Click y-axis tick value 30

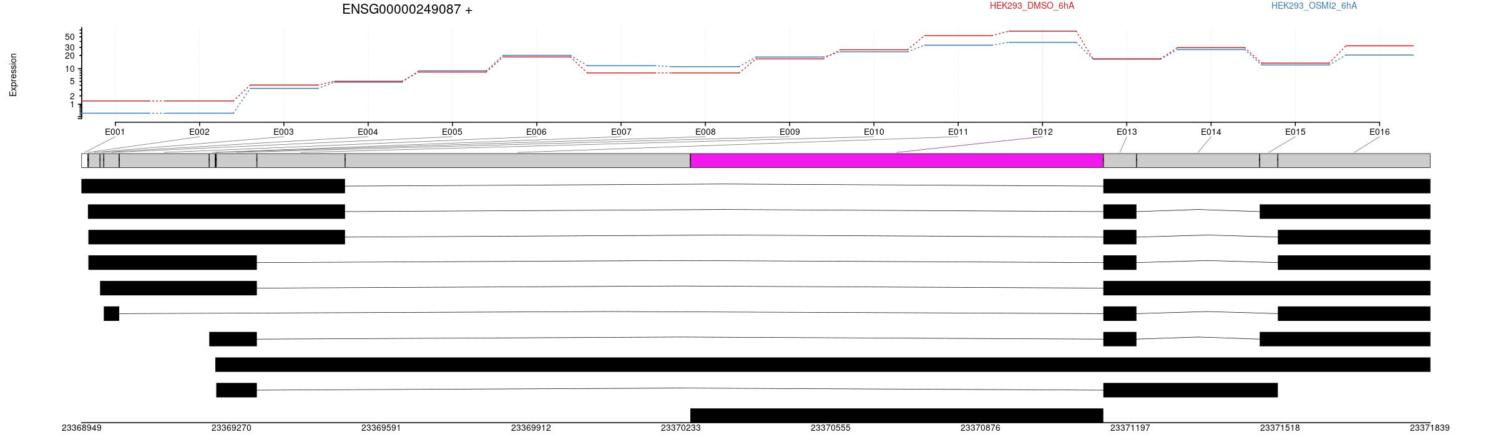tap(70, 47)
